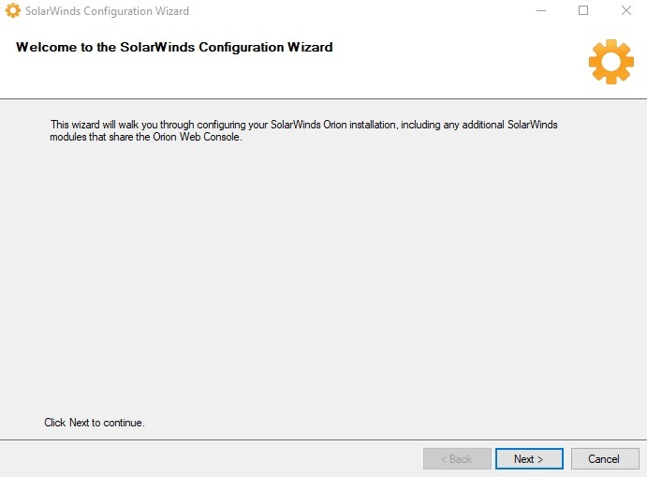Click the 'modules that share the Orion Web Console' line
The width and height of the screenshot is (647, 477).
coord(146,137)
